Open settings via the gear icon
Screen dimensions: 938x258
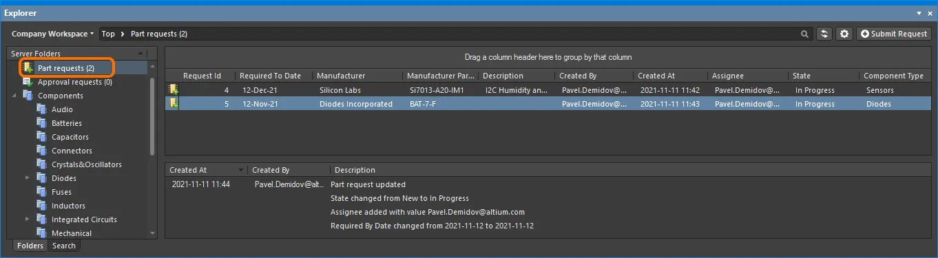click(x=844, y=34)
